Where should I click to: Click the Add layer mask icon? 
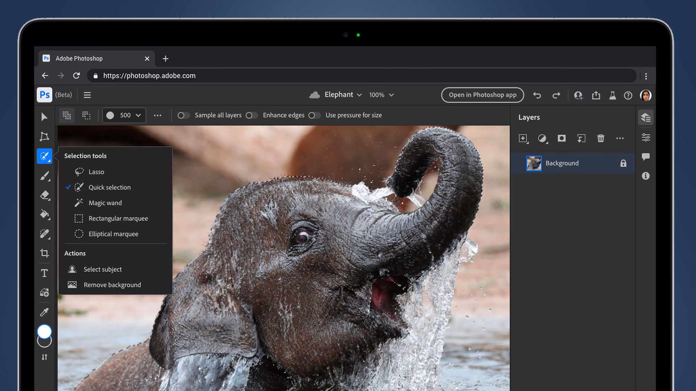[x=562, y=138]
